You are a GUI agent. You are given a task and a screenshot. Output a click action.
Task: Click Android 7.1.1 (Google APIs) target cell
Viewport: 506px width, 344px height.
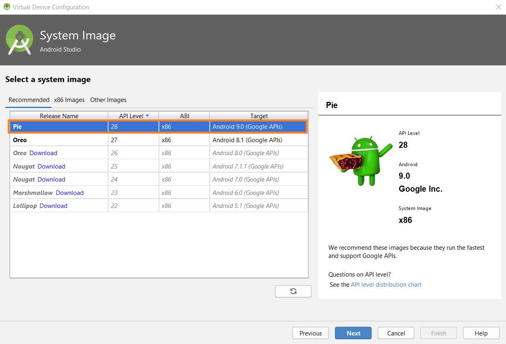258,167
